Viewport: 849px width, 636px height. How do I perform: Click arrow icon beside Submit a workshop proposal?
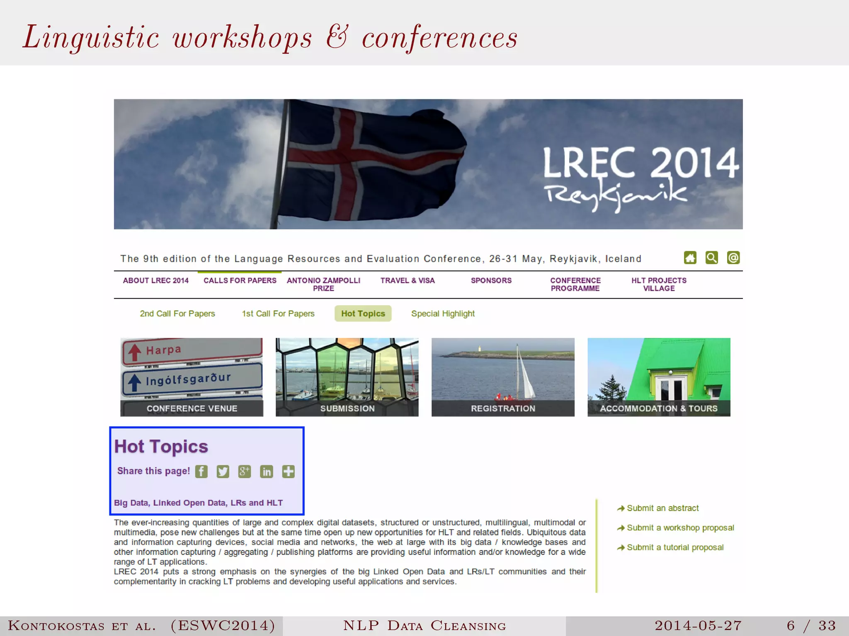click(x=621, y=528)
